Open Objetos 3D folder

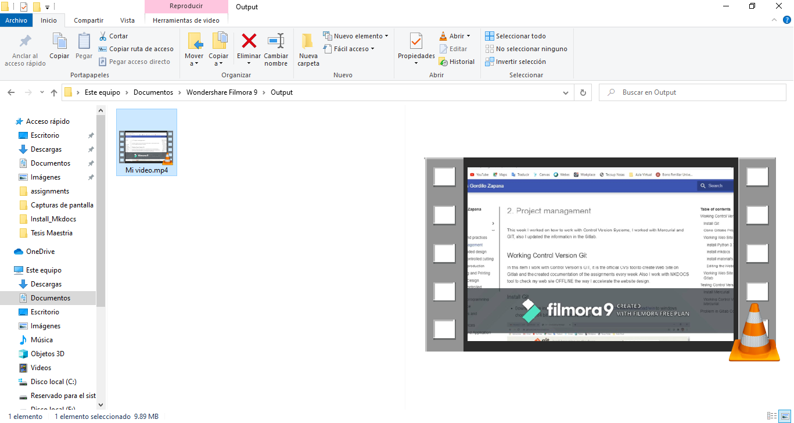tap(48, 354)
